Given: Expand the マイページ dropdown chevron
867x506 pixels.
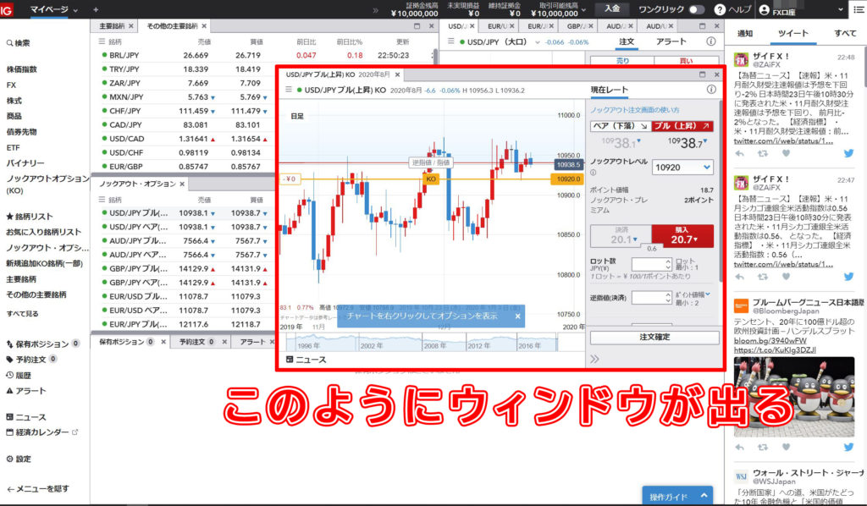Looking at the screenshot, I should [x=75, y=10].
